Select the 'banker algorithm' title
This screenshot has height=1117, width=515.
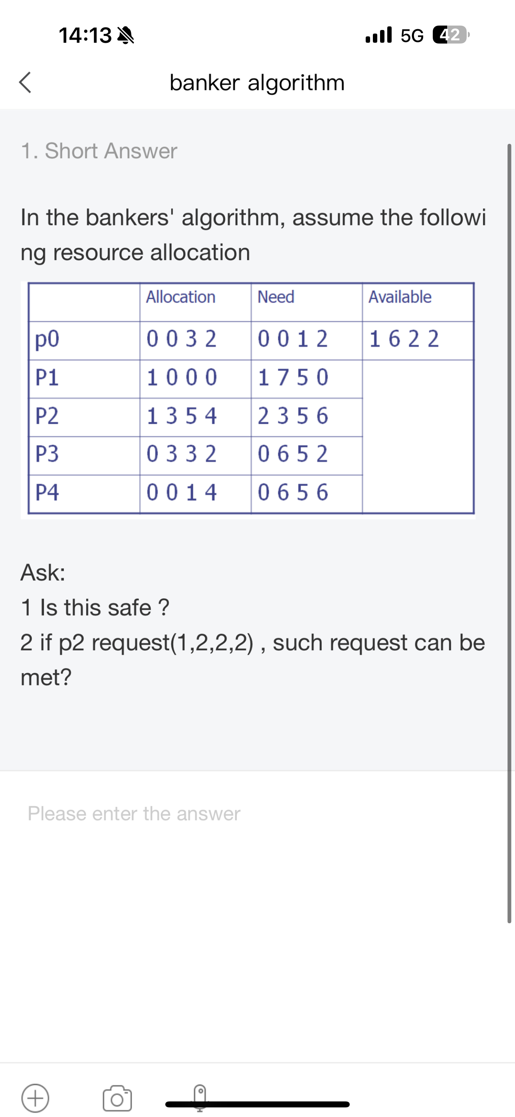[257, 83]
